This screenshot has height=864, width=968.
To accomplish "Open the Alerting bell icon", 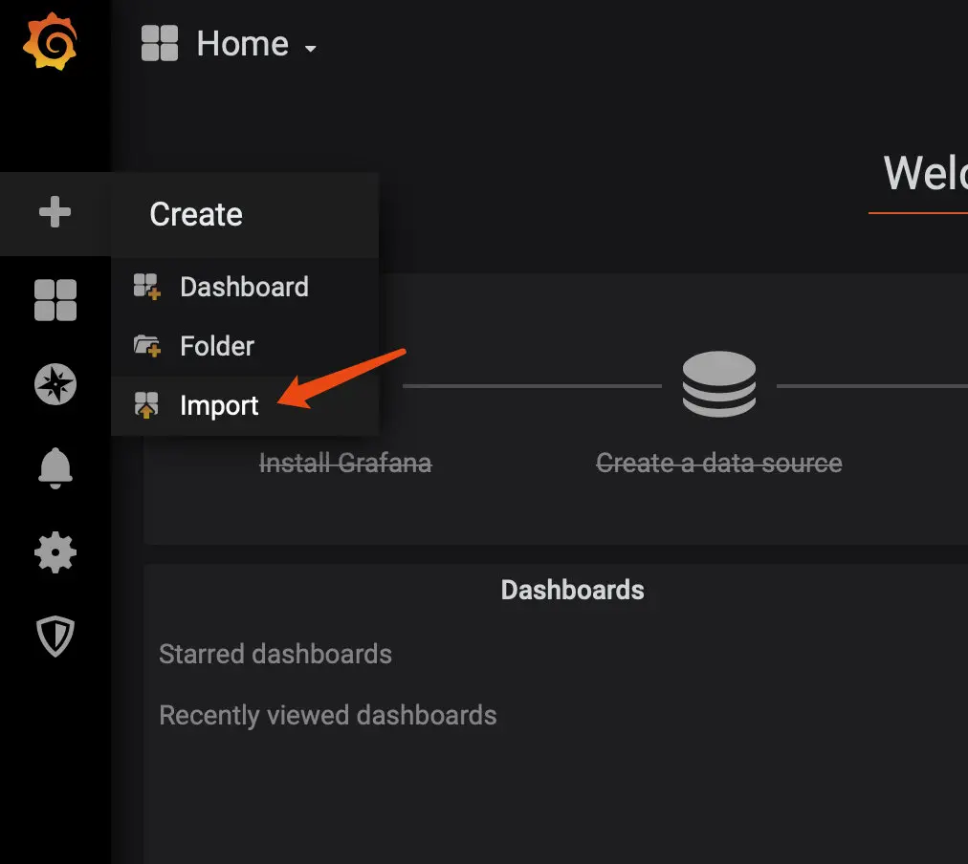I will [55, 468].
